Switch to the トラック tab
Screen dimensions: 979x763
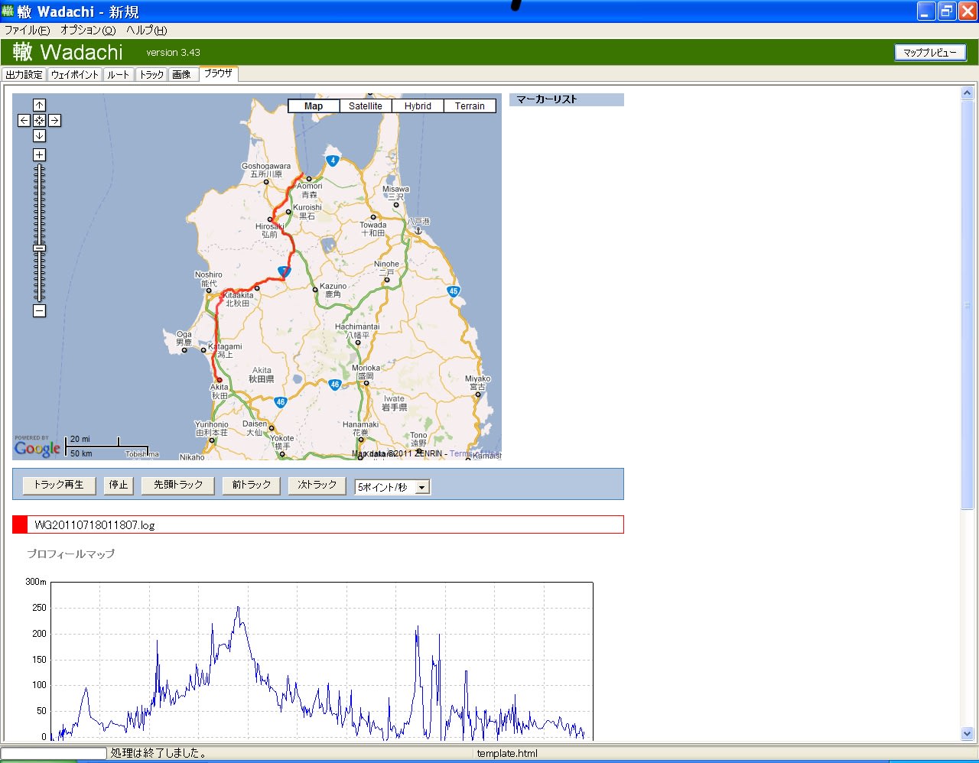151,74
